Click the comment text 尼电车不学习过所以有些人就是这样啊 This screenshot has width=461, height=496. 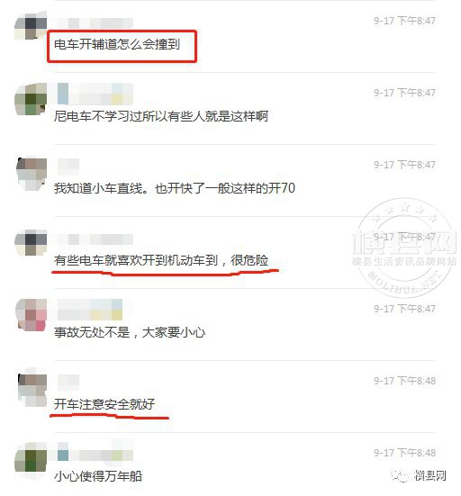pyautogui.click(x=161, y=116)
